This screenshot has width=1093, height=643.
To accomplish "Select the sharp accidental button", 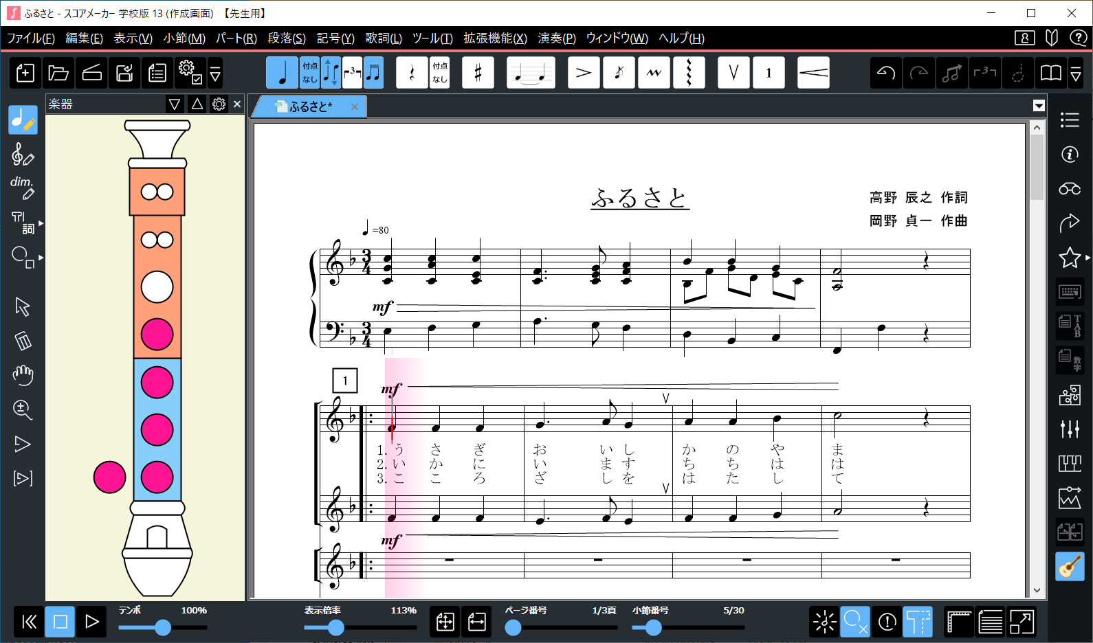I will 478,73.
